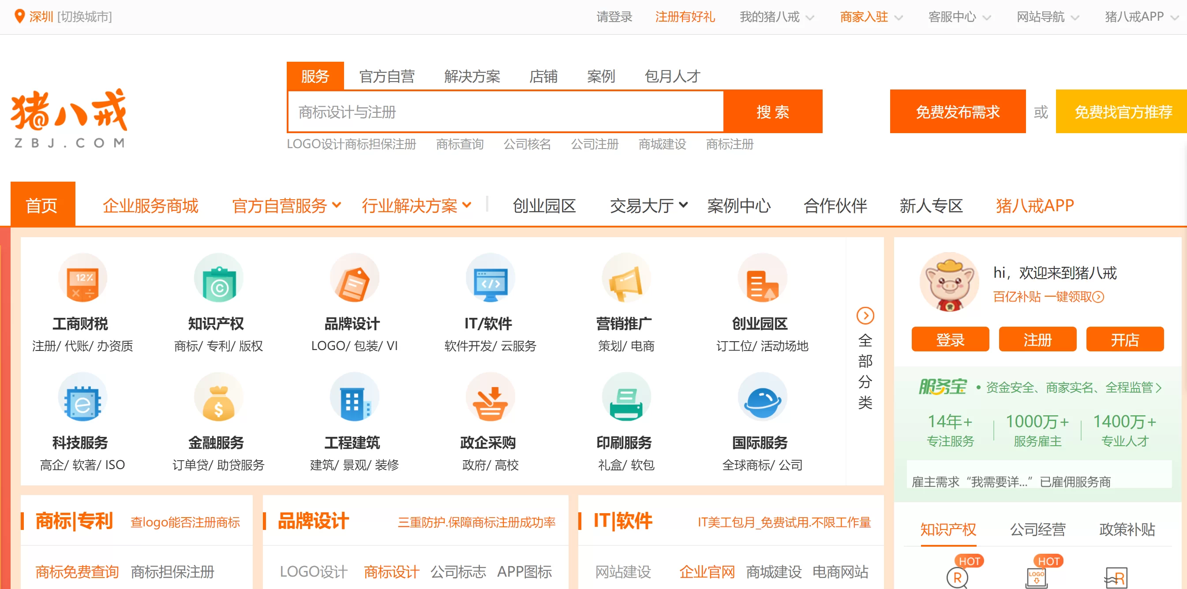The width and height of the screenshot is (1187, 589).
Task: Open the 交易大厅 dropdown menu
Action: click(648, 205)
